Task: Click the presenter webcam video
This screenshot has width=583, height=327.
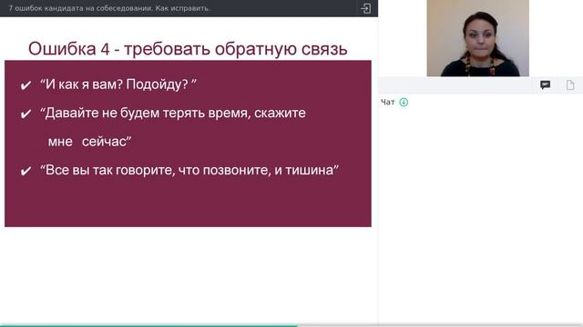Action: 477,38
